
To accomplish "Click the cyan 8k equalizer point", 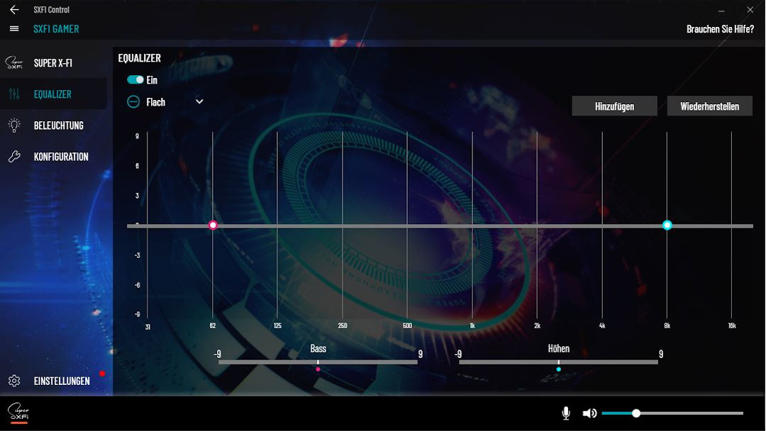I will [x=667, y=225].
